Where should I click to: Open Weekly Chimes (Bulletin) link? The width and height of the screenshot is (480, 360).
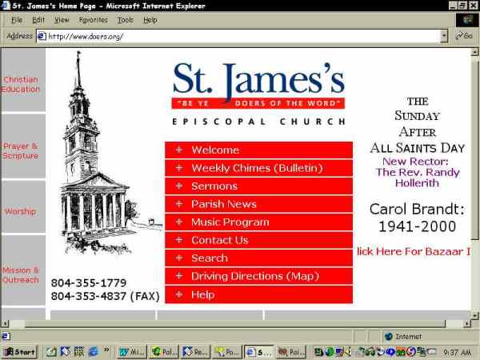(x=258, y=168)
